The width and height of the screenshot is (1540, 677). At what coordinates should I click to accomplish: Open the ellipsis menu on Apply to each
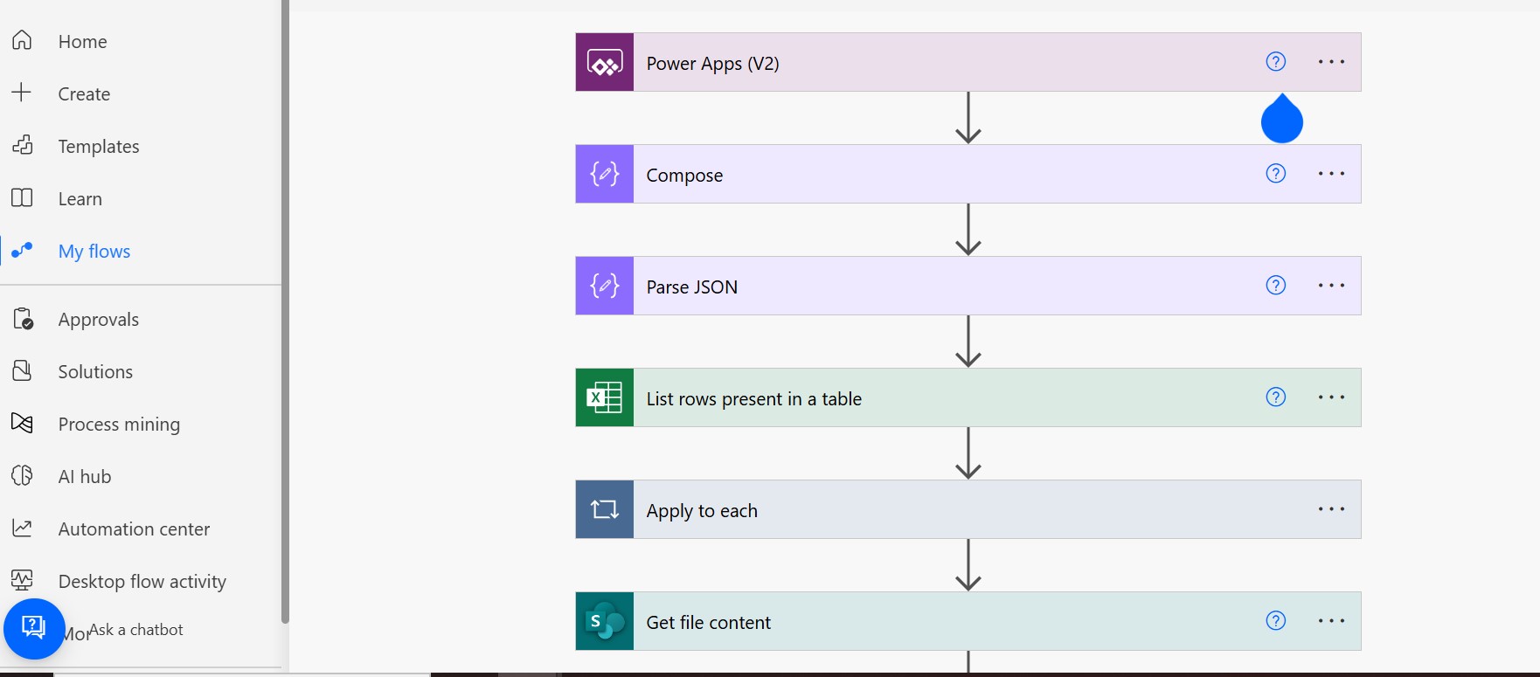click(1331, 508)
